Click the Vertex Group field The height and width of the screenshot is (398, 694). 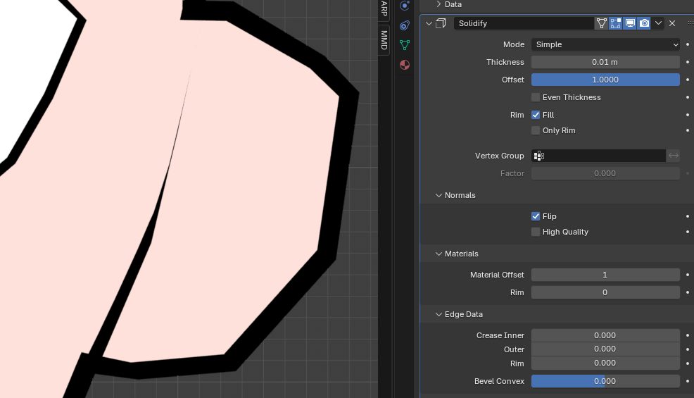click(x=598, y=156)
